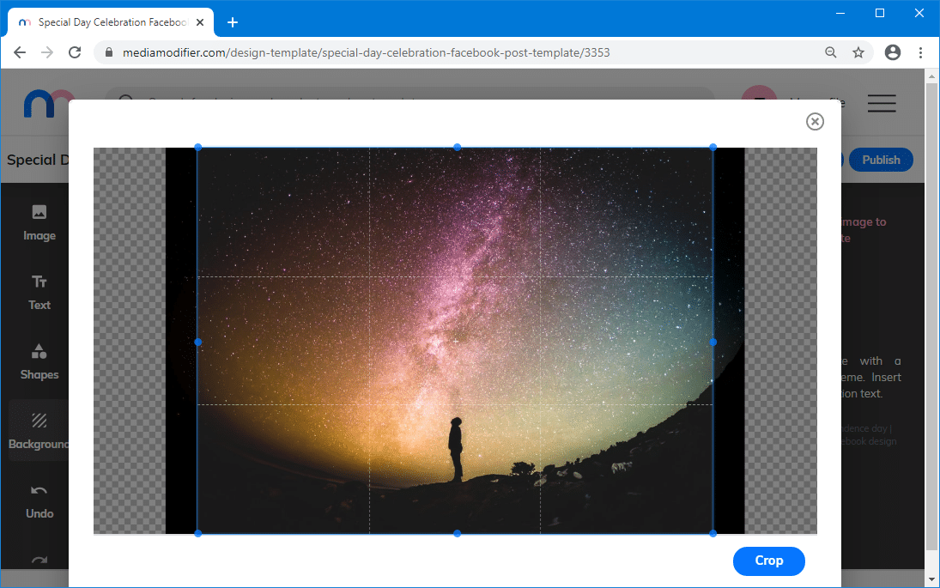Screen dimensions: 940x588
Task: Select the bottom-right crop handle
Action: tap(713, 533)
